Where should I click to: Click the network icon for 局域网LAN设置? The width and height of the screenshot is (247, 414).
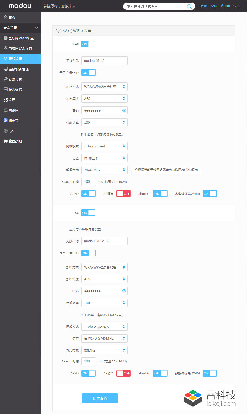pos(5,48)
